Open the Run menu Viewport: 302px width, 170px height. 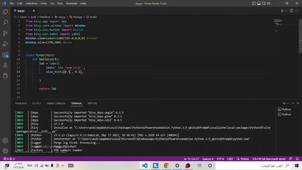tap(60, 3)
